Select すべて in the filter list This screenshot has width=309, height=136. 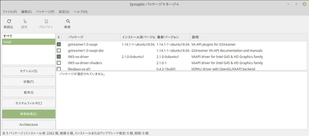pos(29,36)
